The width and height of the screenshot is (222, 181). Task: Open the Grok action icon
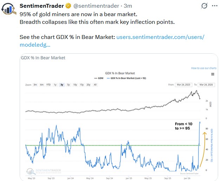click(x=203, y=6)
